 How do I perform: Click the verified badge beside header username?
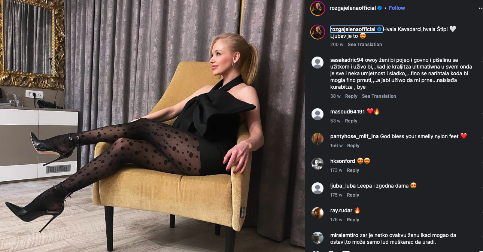click(x=380, y=8)
